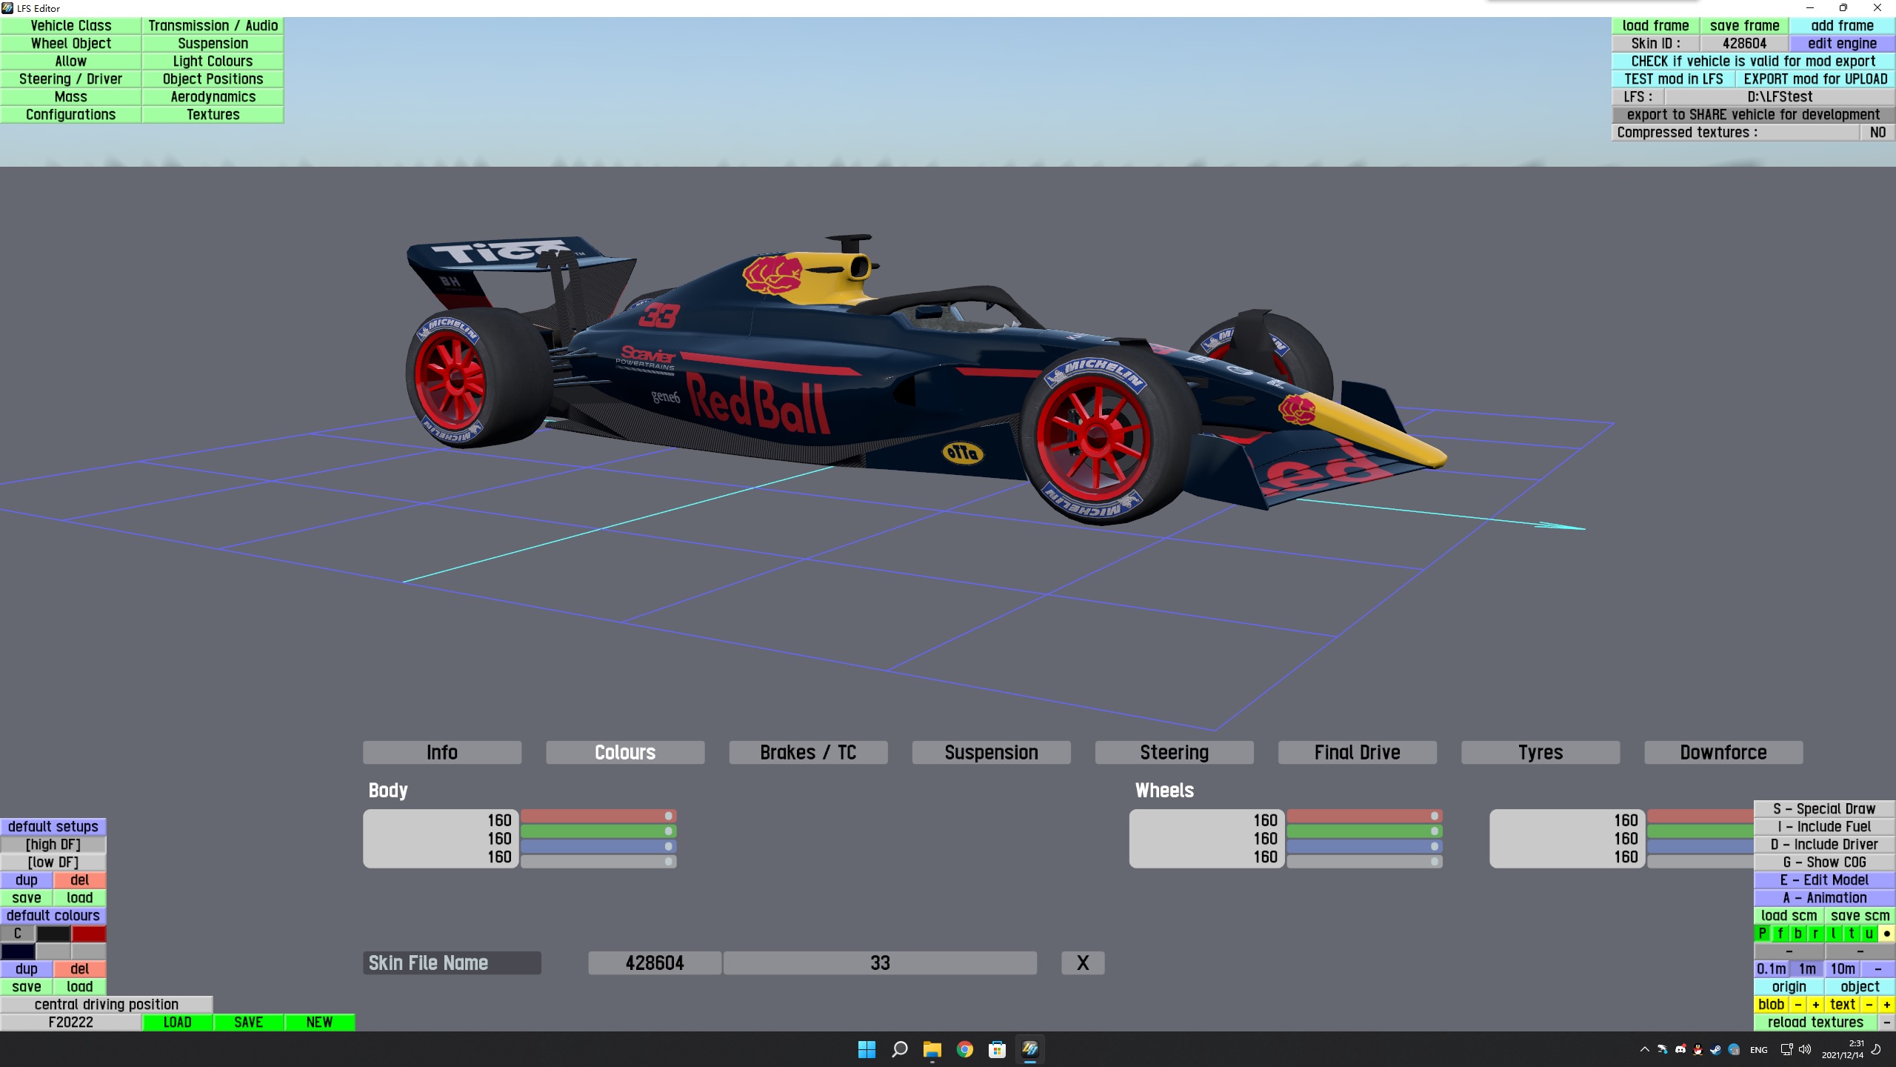The width and height of the screenshot is (1896, 1067).
Task: Click the X beside skin name 33
Action: point(1082,963)
